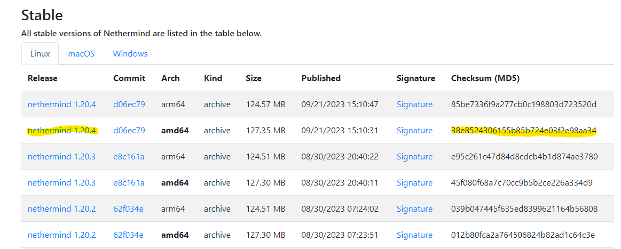Open commit 62f034e in the arm64 row
The image size is (621, 249).
(128, 209)
